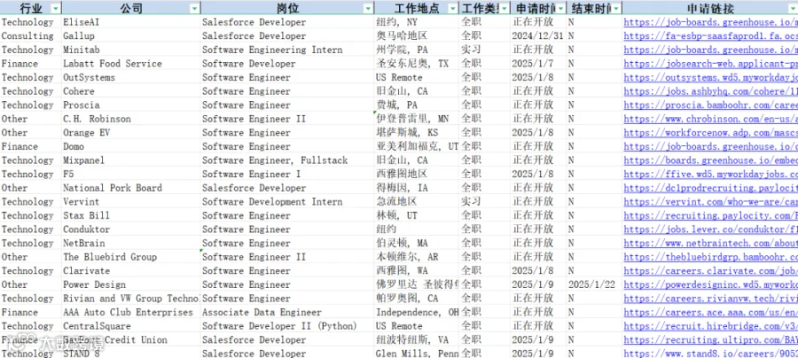Open the powerdesigninc.wd5 link
Screen dimensions: 798x358
(710, 284)
